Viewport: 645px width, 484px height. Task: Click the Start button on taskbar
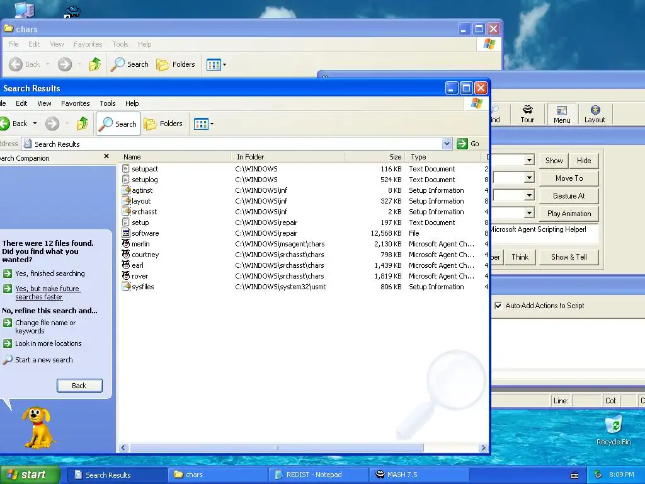click(x=29, y=475)
